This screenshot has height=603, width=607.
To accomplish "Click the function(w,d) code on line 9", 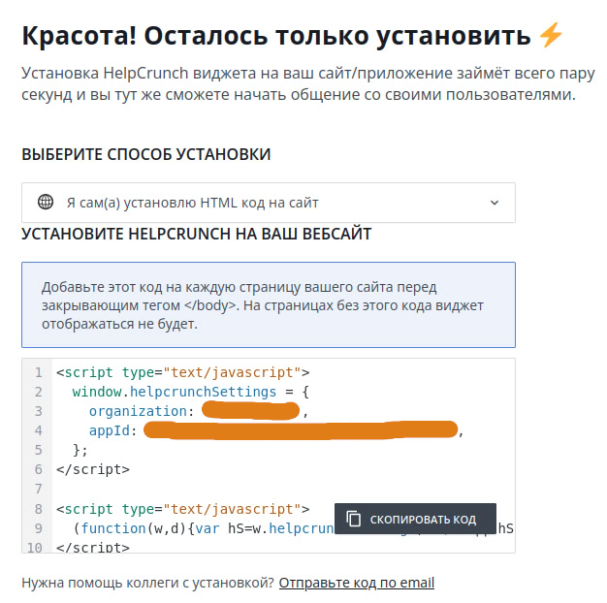I will tap(204, 528).
